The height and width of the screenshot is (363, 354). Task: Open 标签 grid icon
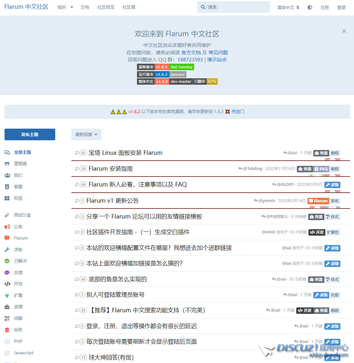[7, 198]
